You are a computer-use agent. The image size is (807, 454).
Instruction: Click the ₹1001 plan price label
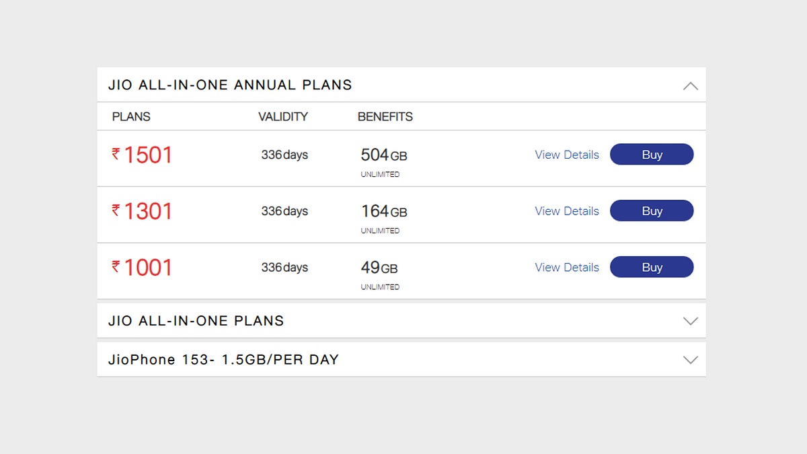[x=141, y=267]
